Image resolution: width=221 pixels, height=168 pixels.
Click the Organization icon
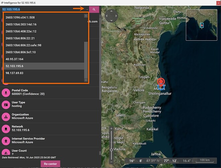pos(6,117)
